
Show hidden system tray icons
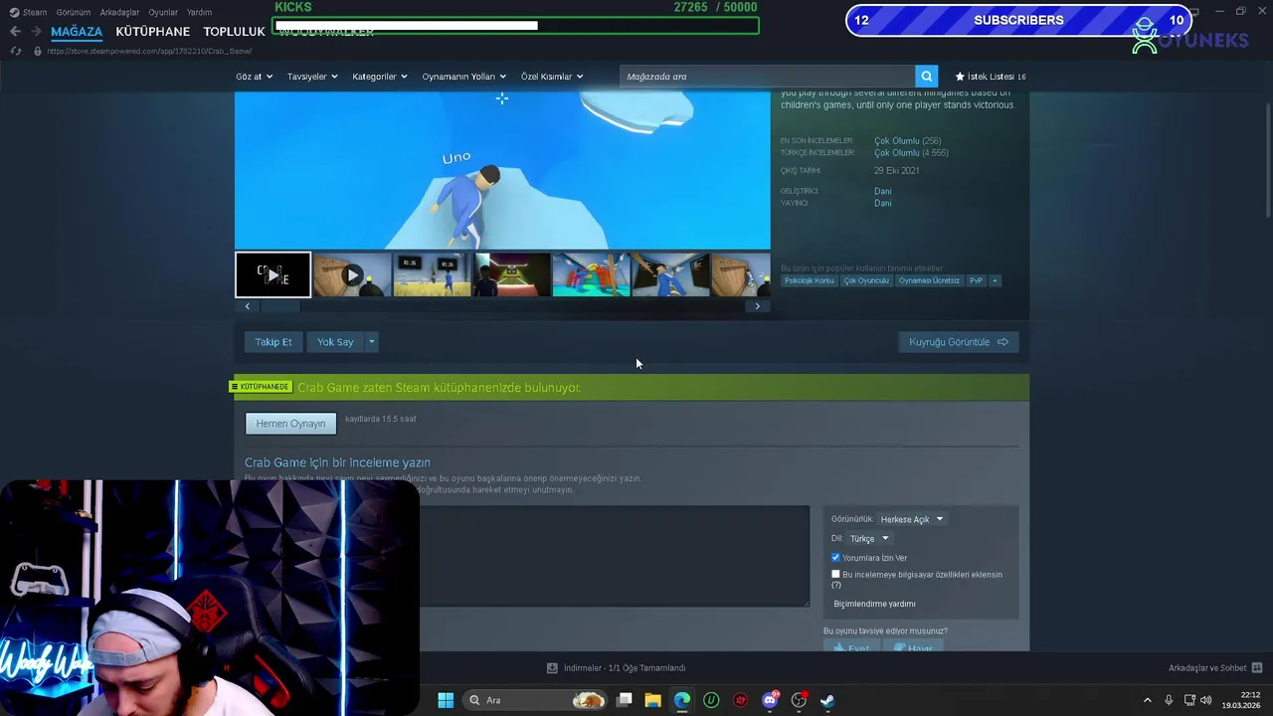[x=1147, y=700]
